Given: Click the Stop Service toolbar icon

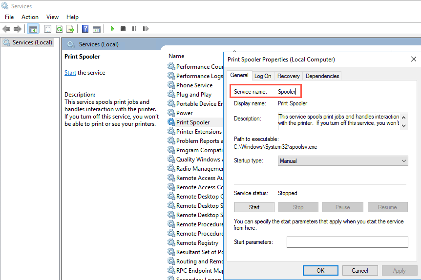Looking at the screenshot, I should click(123, 29).
